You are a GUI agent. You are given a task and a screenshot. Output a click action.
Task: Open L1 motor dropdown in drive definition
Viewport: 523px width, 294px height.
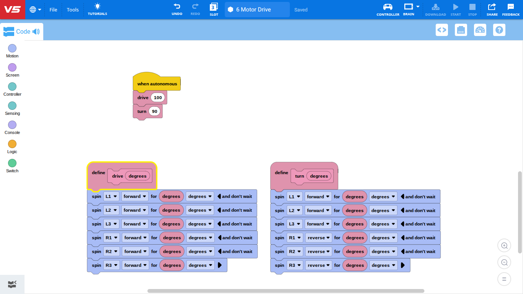[111, 196]
